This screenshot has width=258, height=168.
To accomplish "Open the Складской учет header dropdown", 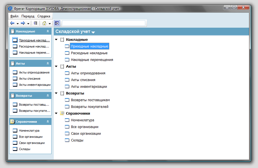I will click(x=93, y=32).
